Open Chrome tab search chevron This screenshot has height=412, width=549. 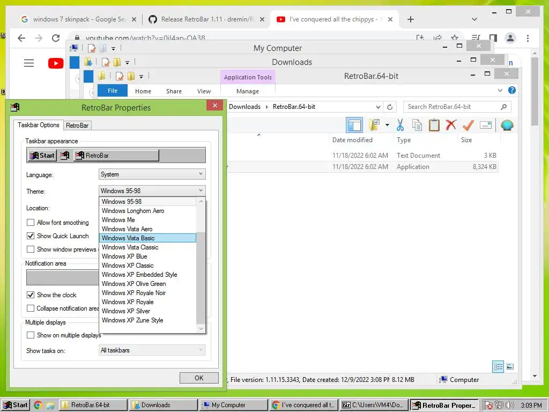474,19
